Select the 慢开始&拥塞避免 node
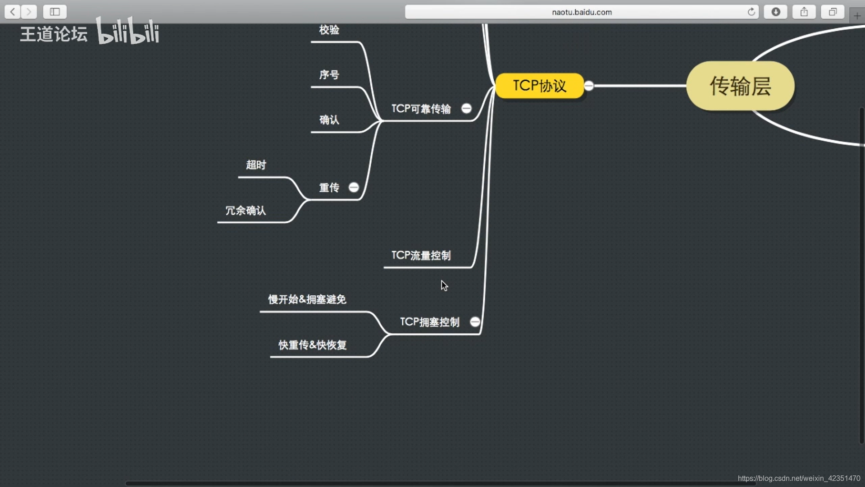 (307, 299)
